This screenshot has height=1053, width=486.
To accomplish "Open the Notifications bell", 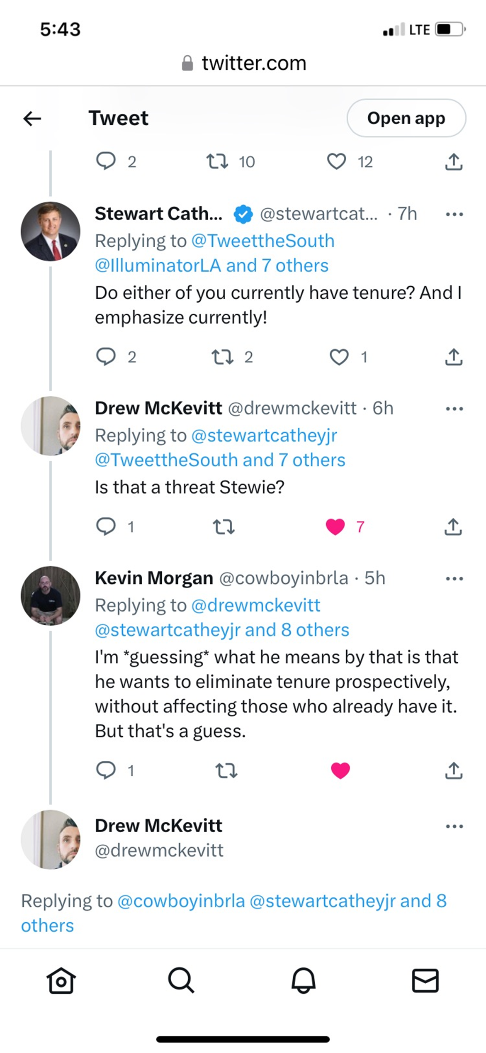I will [303, 981].
